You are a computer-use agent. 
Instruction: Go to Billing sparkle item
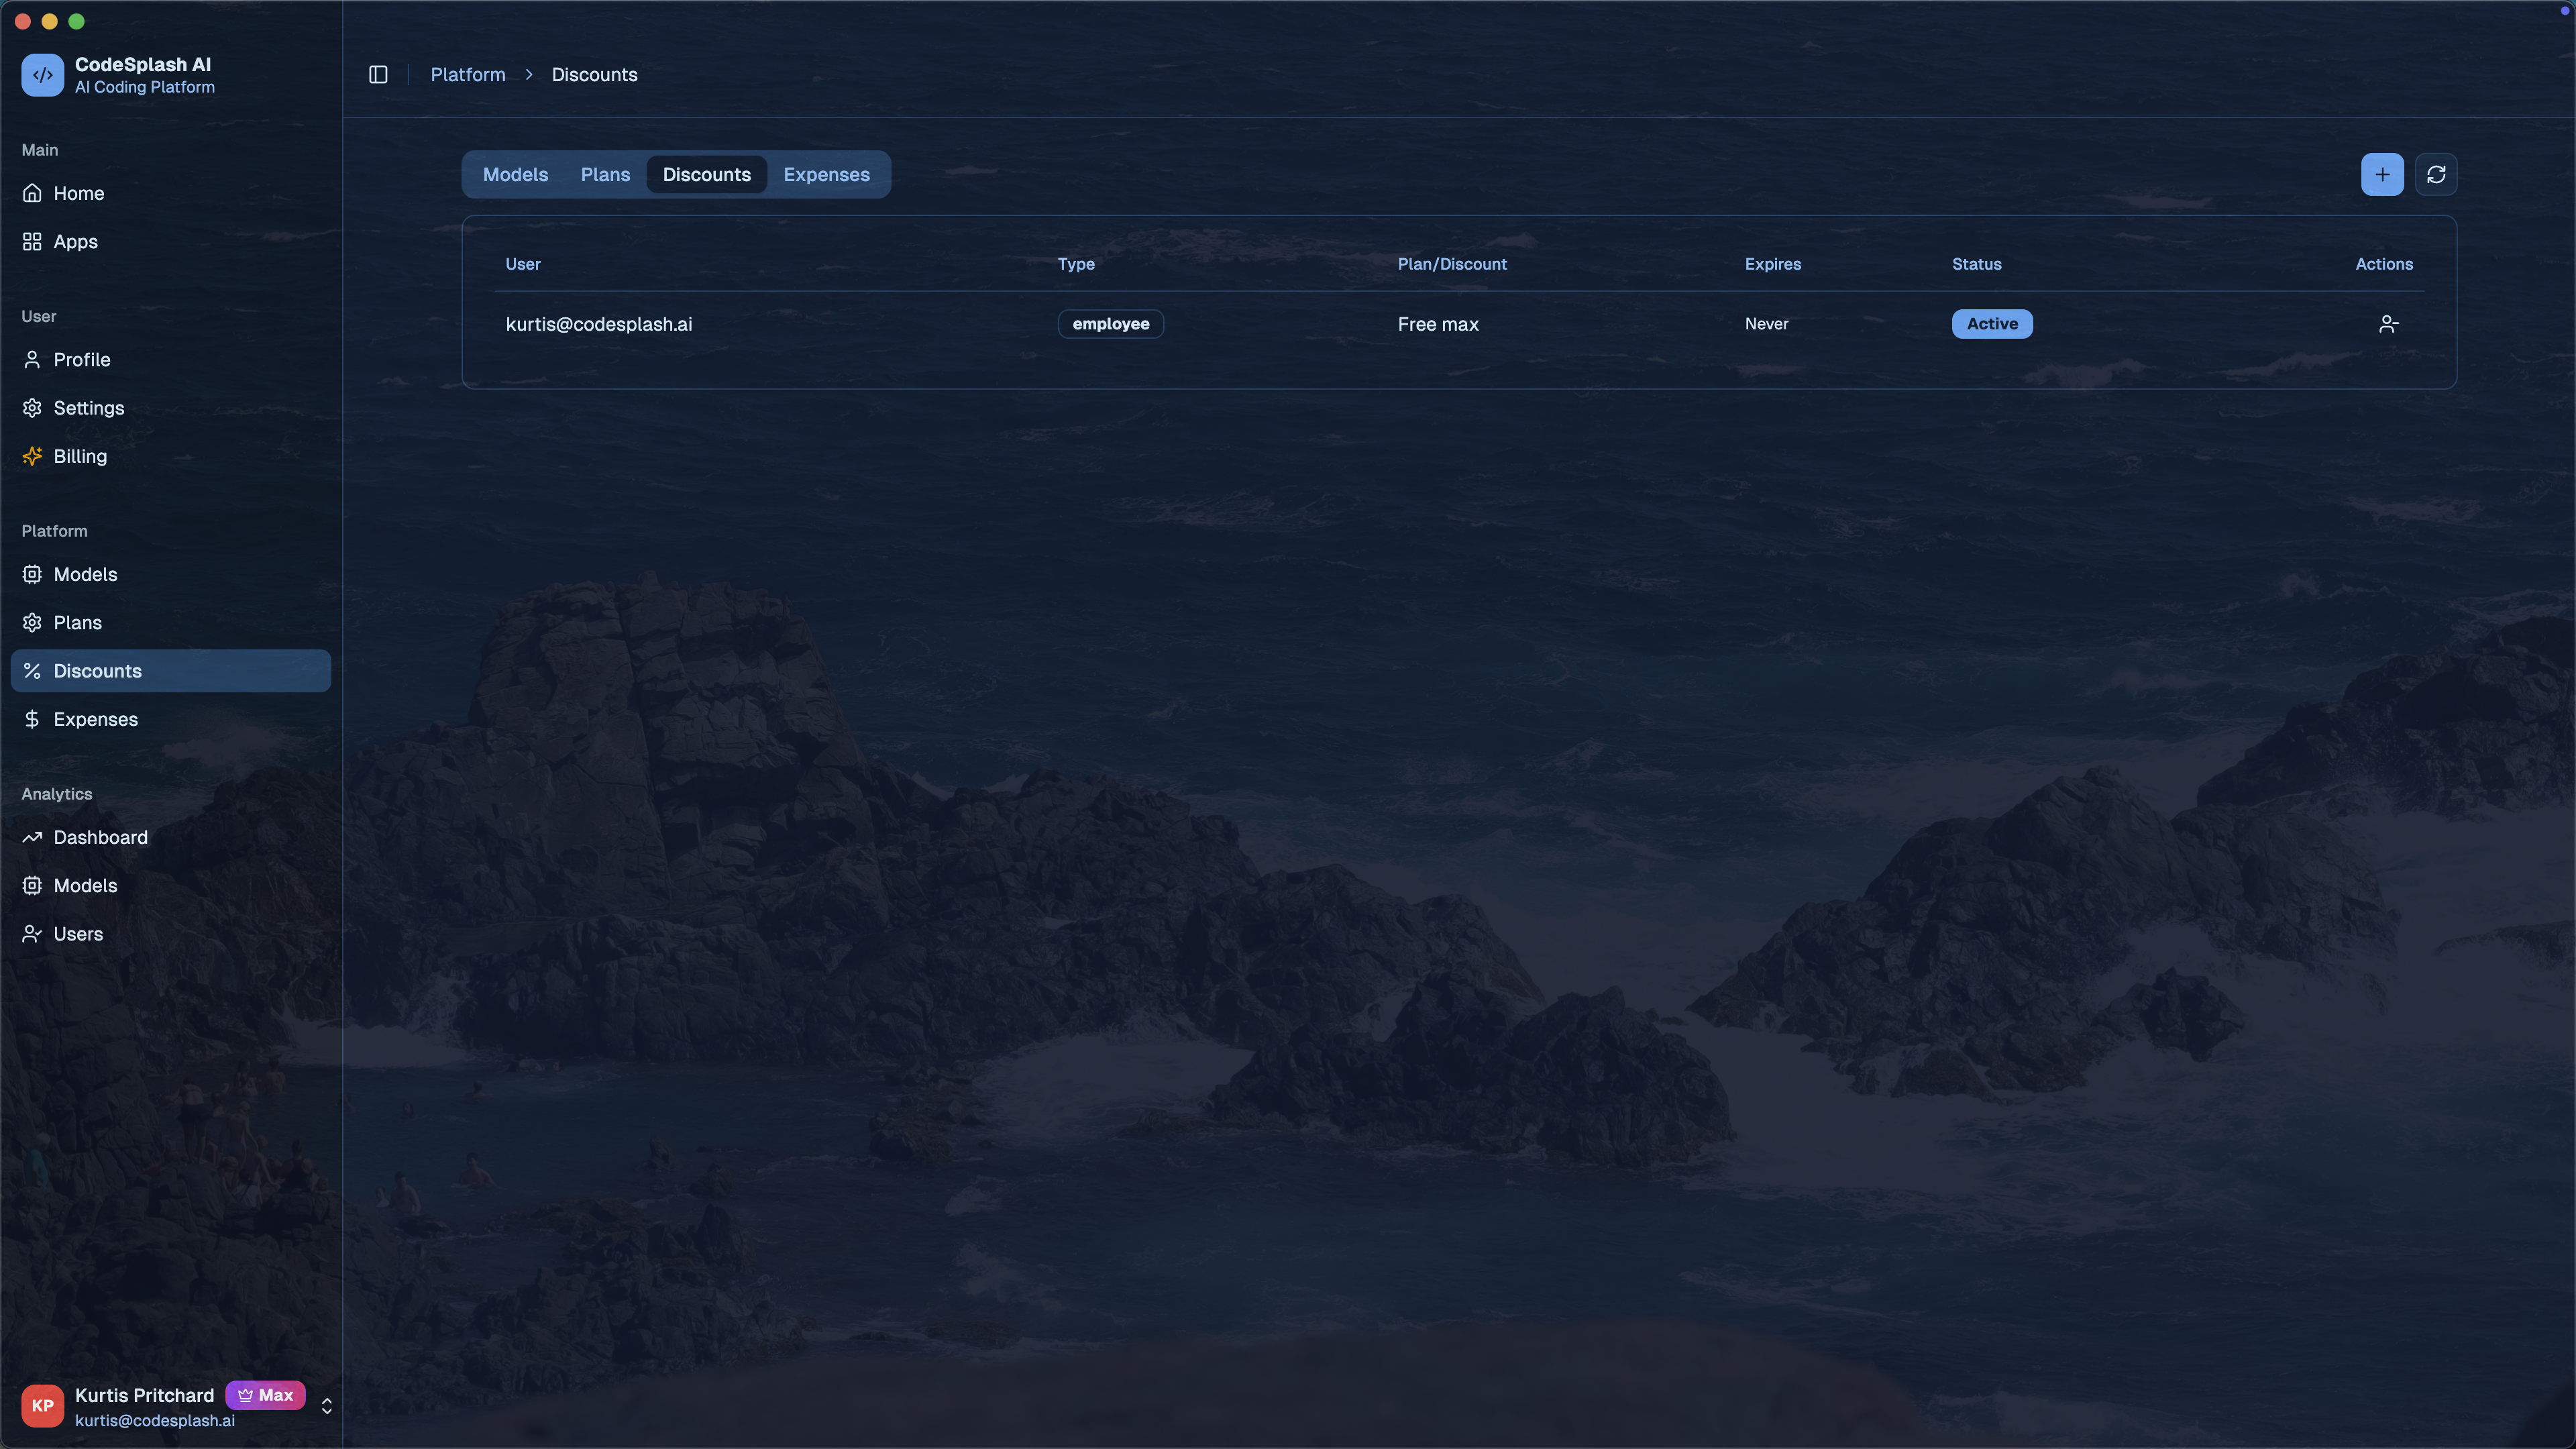pyautogui.click(x=79, y=456)
